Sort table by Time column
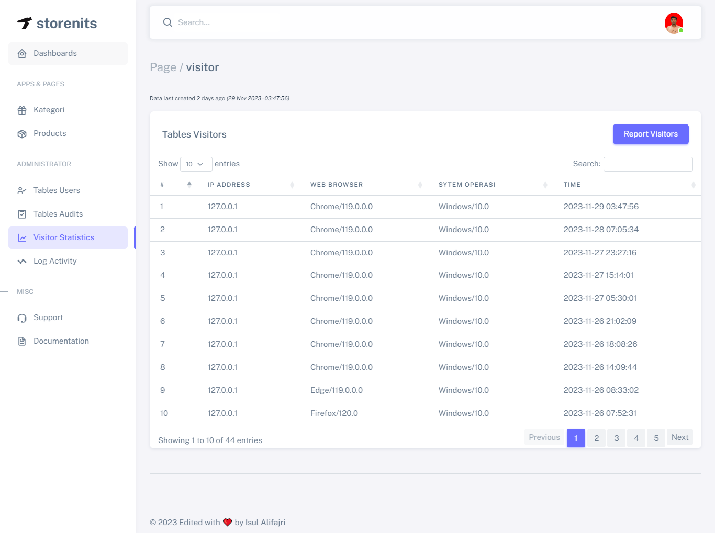This screenshot has height=533, width=715. (x=628, y=185)
